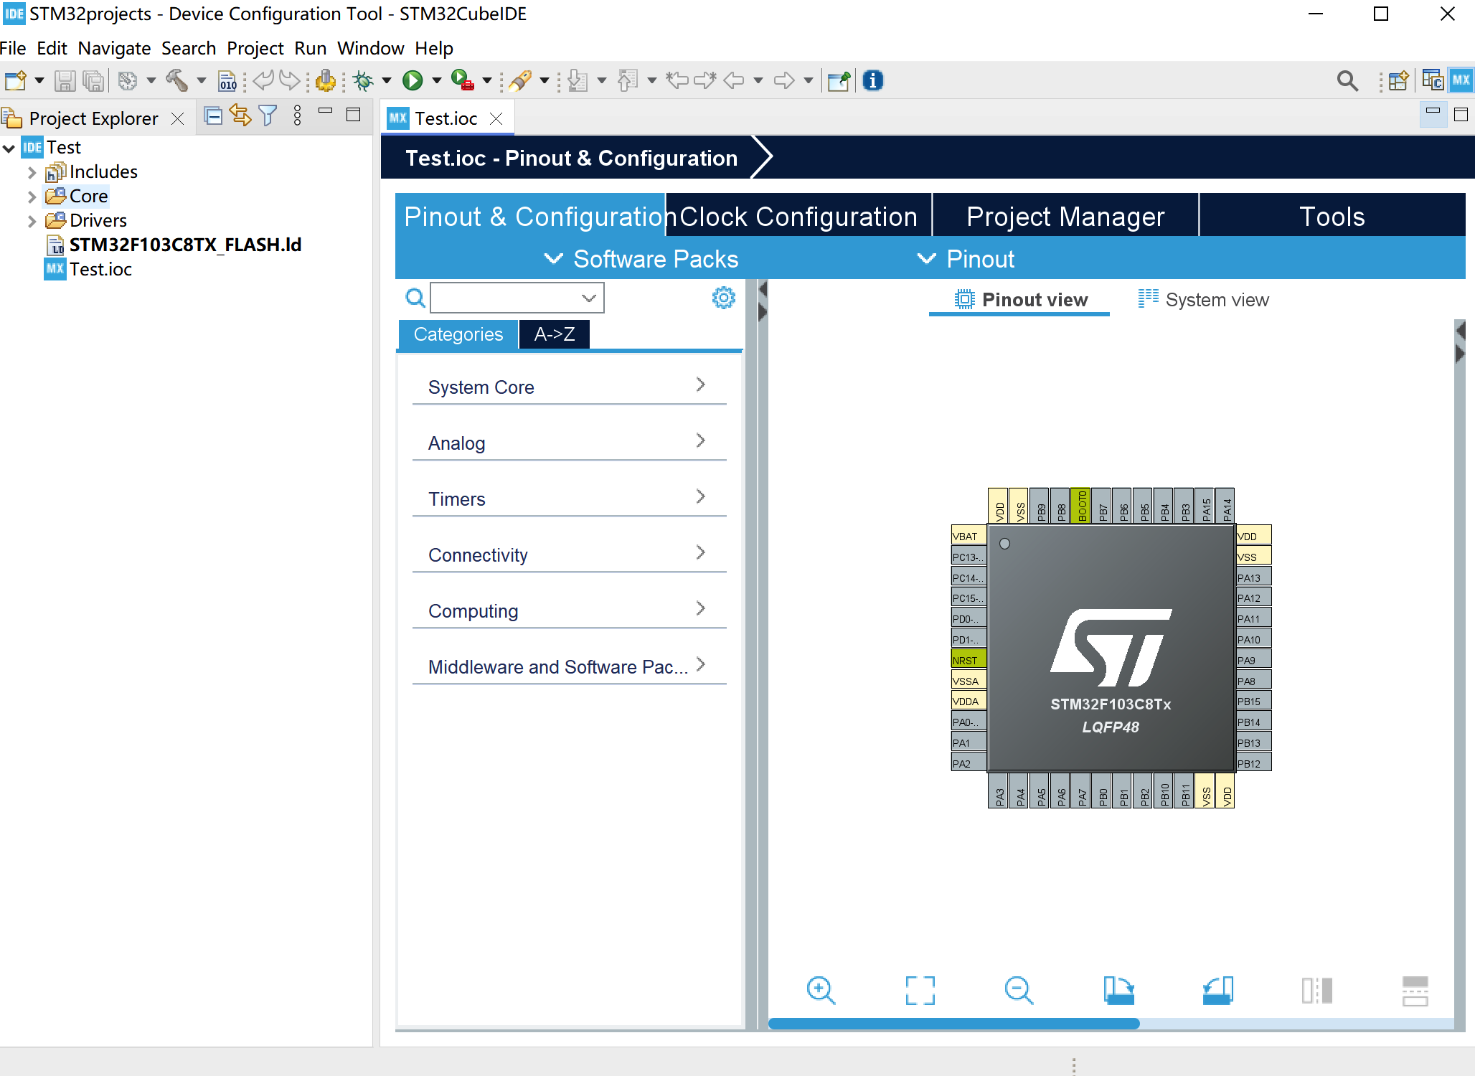Switch to the Clock Configuration tab

[x=798, y=215]
